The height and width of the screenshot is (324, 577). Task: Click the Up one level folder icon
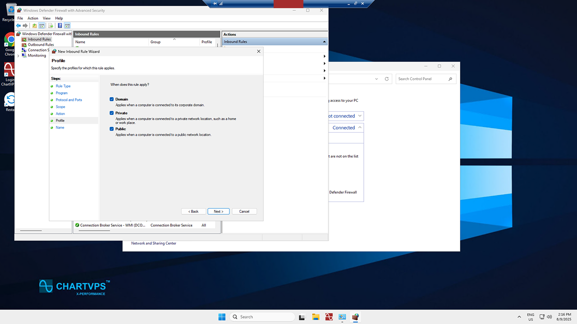(x=35, y=26)
